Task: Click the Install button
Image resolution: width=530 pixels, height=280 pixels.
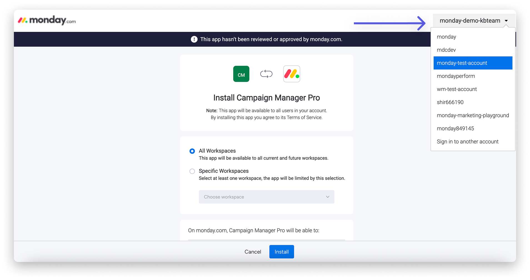Action: [281, 252]
